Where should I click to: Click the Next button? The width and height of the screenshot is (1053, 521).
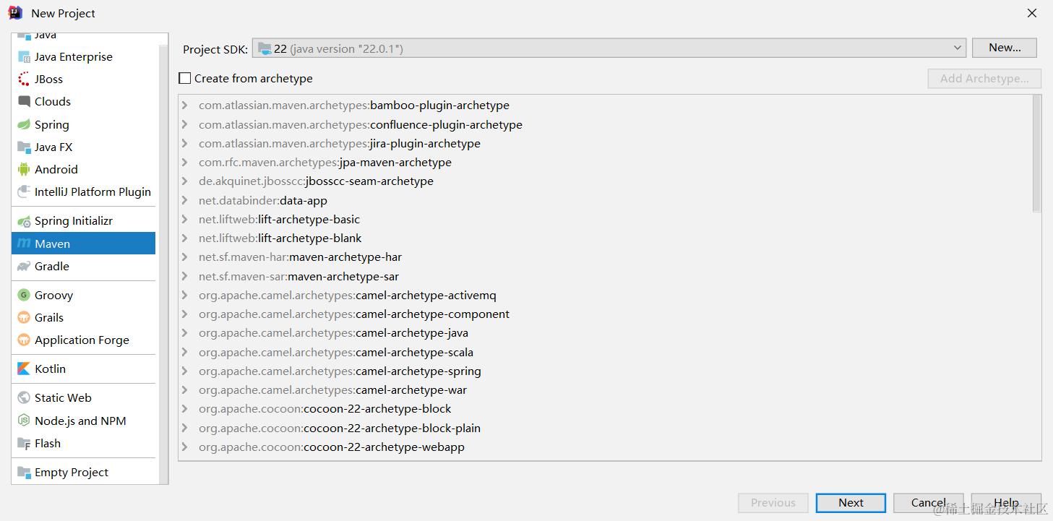click(x=851, y=503)
